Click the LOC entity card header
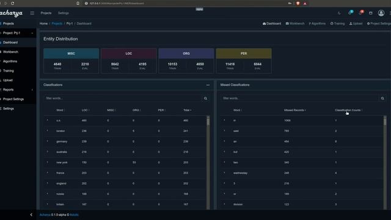The width and height of the screenshot is (391, 220). tap(129, 54)
